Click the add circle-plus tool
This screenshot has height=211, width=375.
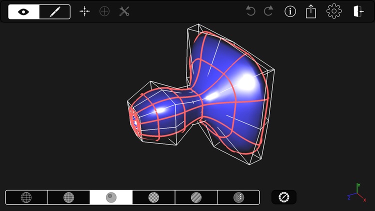[x=104, y=11]
